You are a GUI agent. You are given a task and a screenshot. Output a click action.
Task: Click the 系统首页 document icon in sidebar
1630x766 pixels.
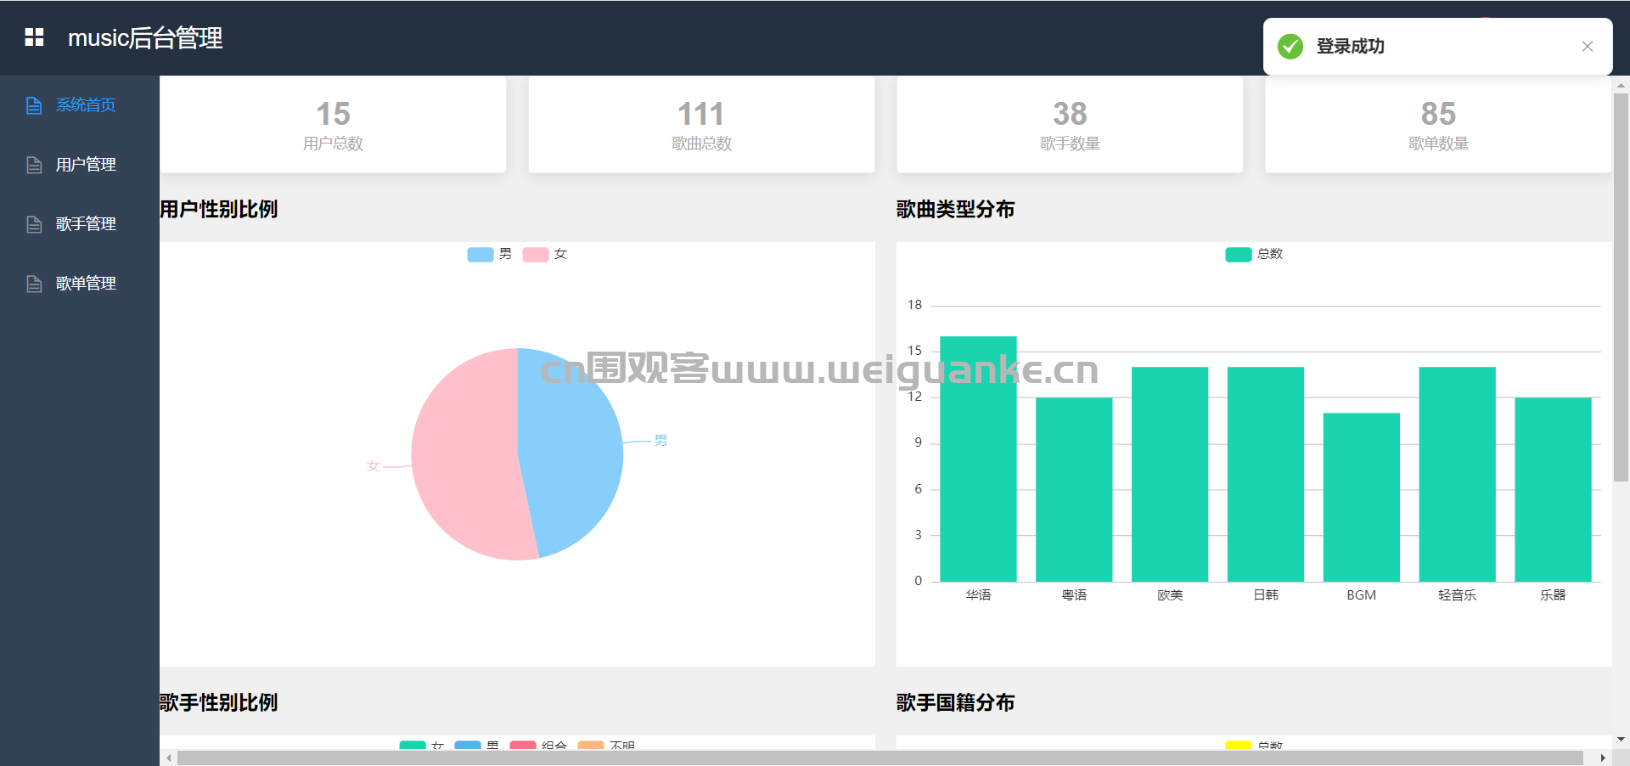pos(34,105)
